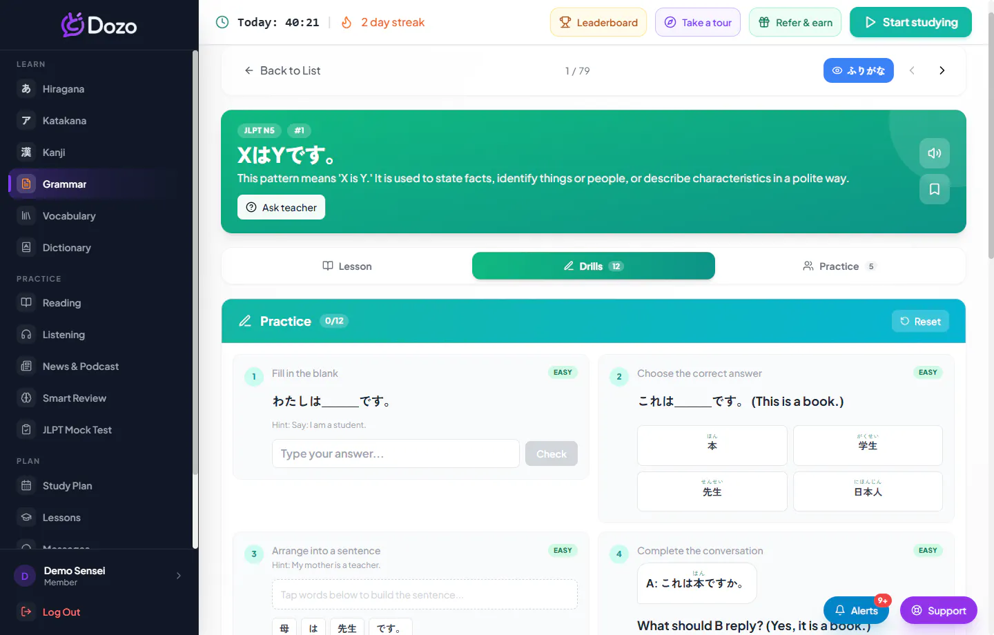
Task: Click the JLPT N5 tag
Action: [x=259, y=130]
